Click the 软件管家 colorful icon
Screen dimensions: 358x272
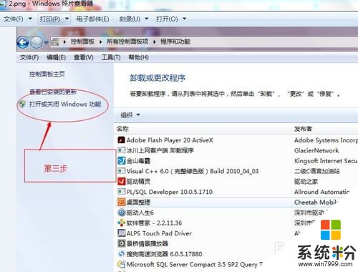tap(121, 223)
